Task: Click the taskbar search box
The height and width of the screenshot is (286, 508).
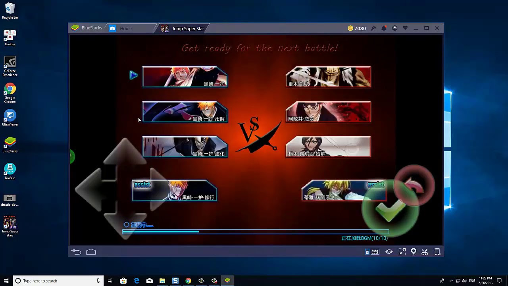Action: point(58,281)
